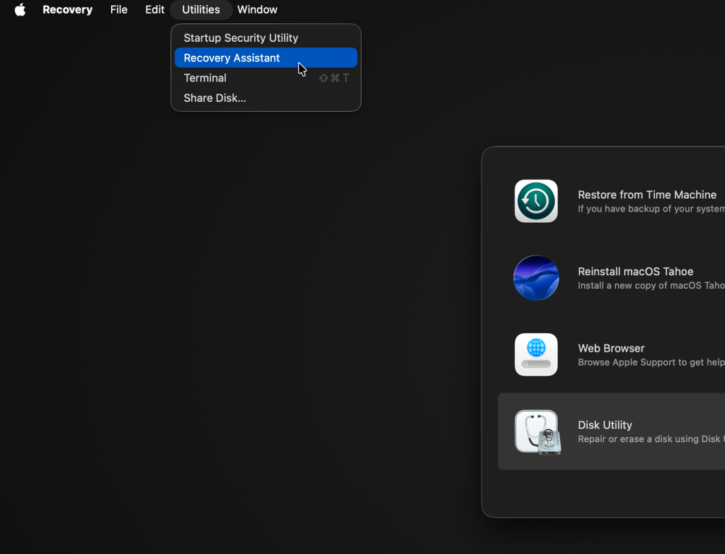
Task: Collapse the open Utilities menu
Action: pos(201,10)
